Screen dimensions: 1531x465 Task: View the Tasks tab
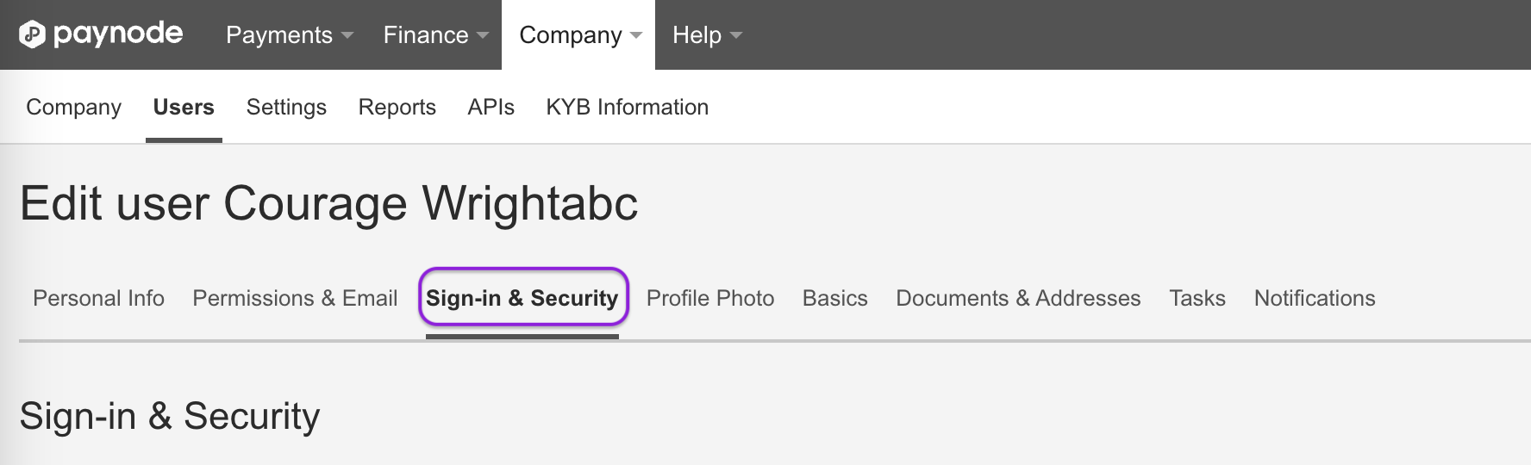(x=1197, y=298)
